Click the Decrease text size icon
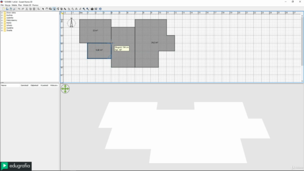Viewport: 304px width, 171px height. (73, 9)
